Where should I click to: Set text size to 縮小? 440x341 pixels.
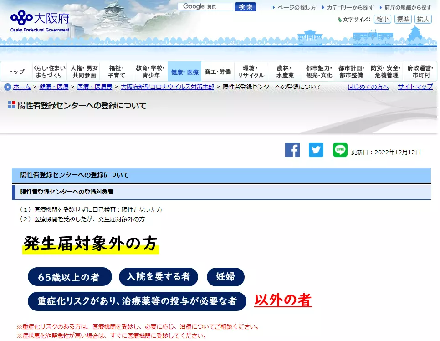click(382, 19)
